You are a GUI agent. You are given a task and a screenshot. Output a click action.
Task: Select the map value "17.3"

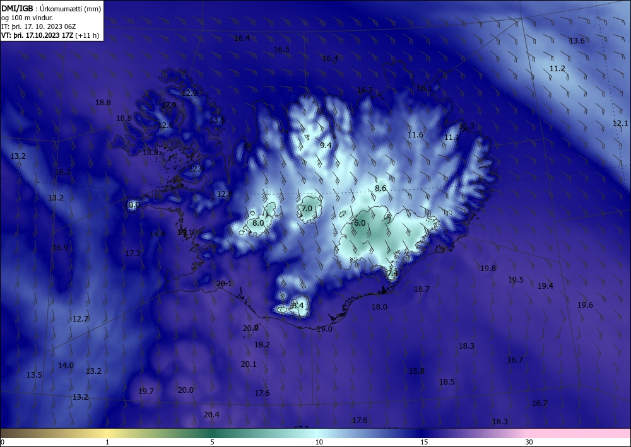(x=133, y=253)
